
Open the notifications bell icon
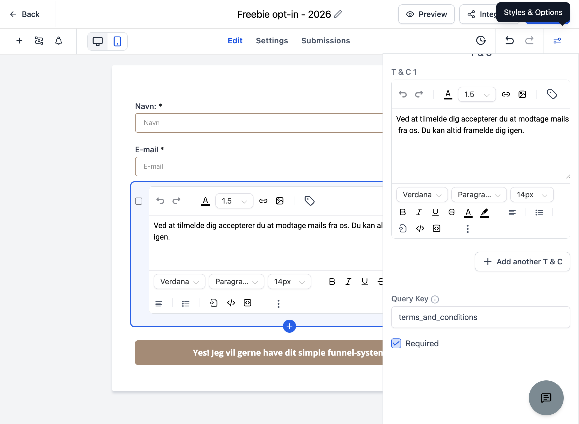coord(59,41)
